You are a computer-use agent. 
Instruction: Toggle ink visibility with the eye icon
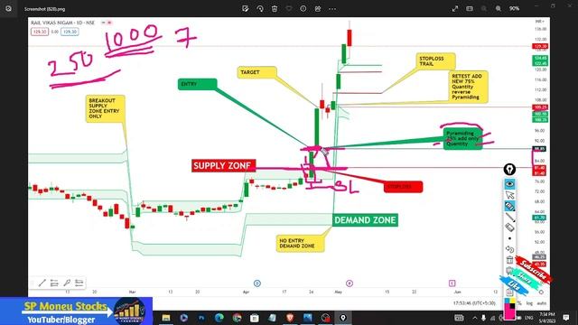pos(509,184)
